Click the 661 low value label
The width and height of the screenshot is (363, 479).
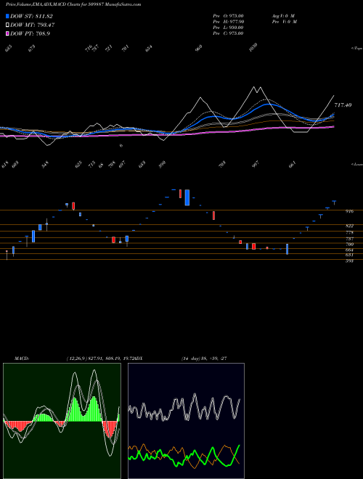(x=293, y=165)
